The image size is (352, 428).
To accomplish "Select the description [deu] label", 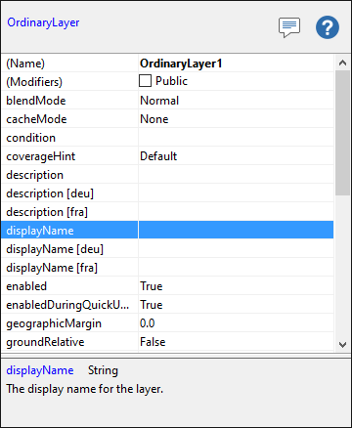I will click(50, 193).
